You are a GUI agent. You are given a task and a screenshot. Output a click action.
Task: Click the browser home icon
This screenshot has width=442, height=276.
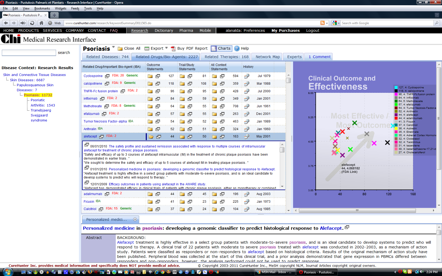click(x=41, y=23)
